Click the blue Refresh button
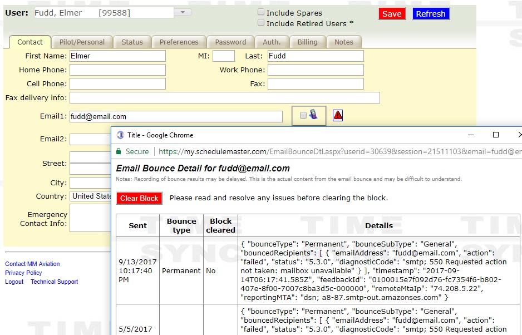This screenshot has height=335, width=522. tap(431, 14)
